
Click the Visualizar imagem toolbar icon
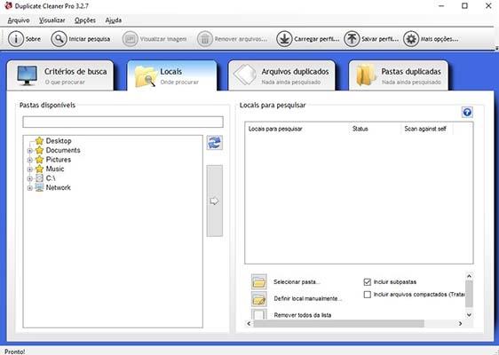click(131, 39)
